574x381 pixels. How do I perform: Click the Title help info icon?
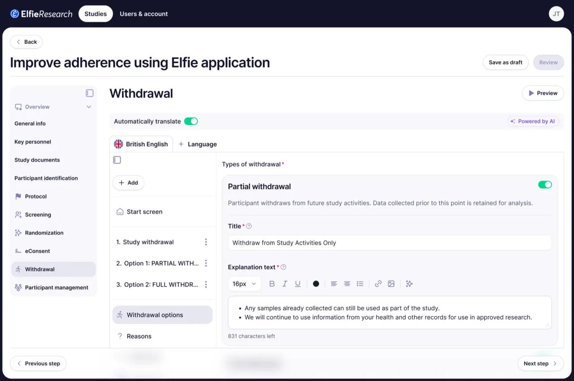[249, 226]
